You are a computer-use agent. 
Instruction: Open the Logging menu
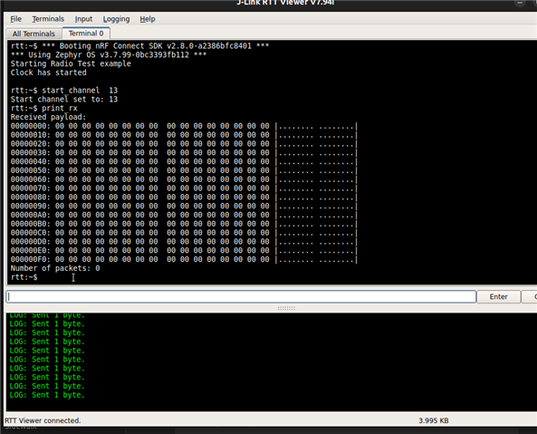[116, 19]
